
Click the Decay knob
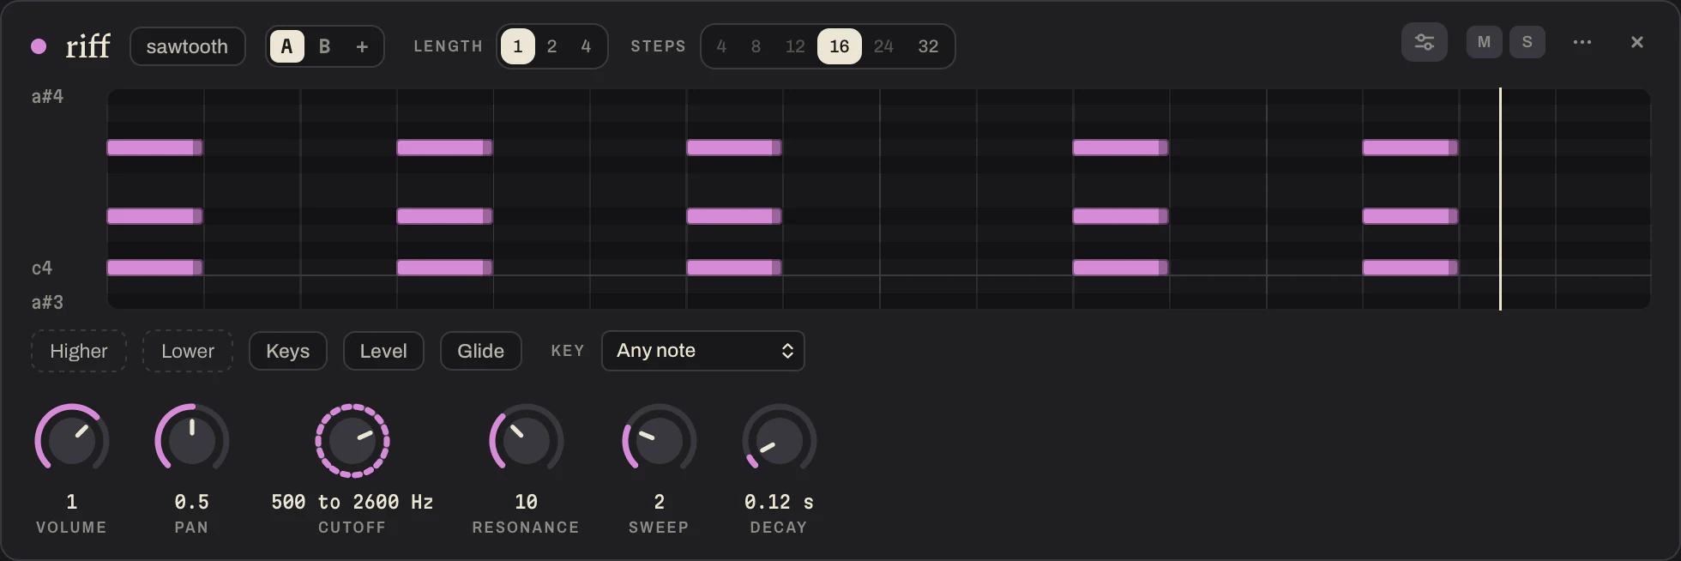(779, 441)
